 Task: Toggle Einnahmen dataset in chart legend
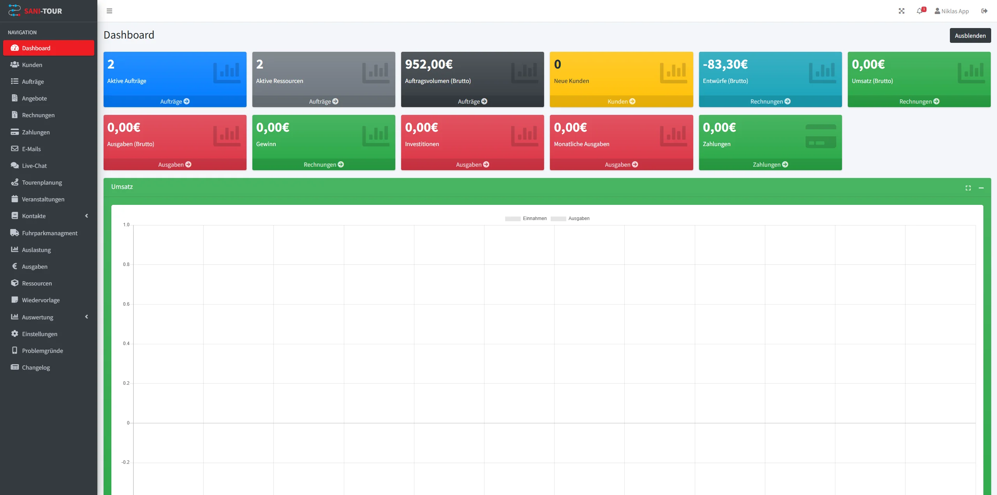535,218
